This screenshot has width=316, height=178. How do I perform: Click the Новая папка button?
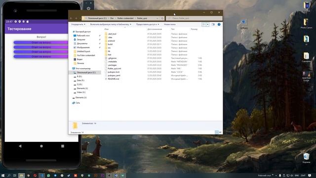point(170,24)
